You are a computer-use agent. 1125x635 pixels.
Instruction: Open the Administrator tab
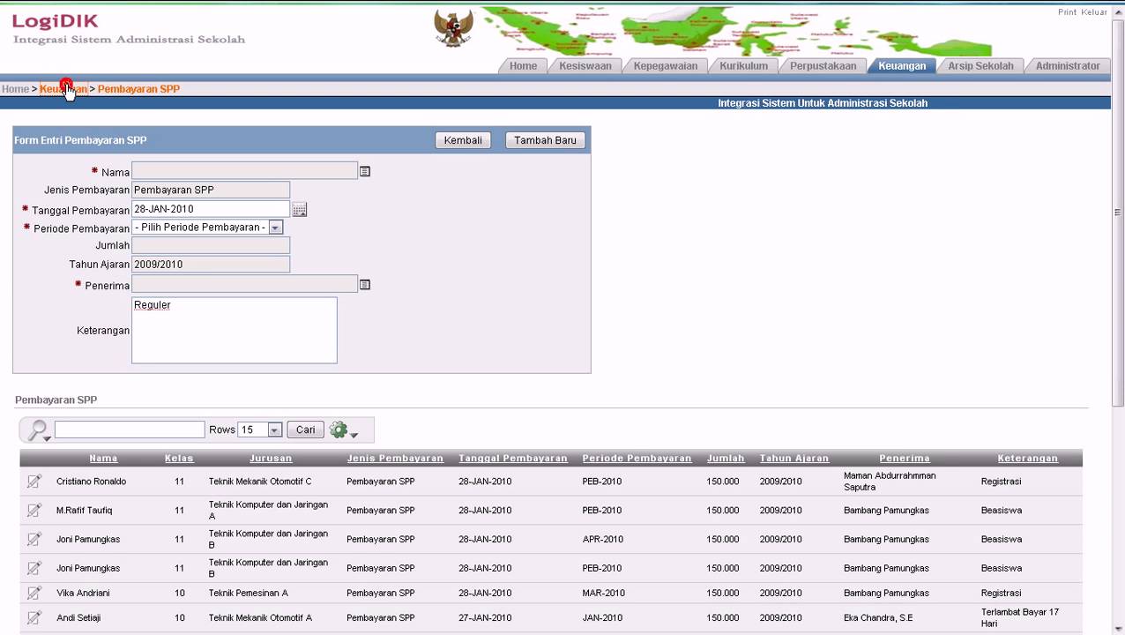tap(1068, 66)
